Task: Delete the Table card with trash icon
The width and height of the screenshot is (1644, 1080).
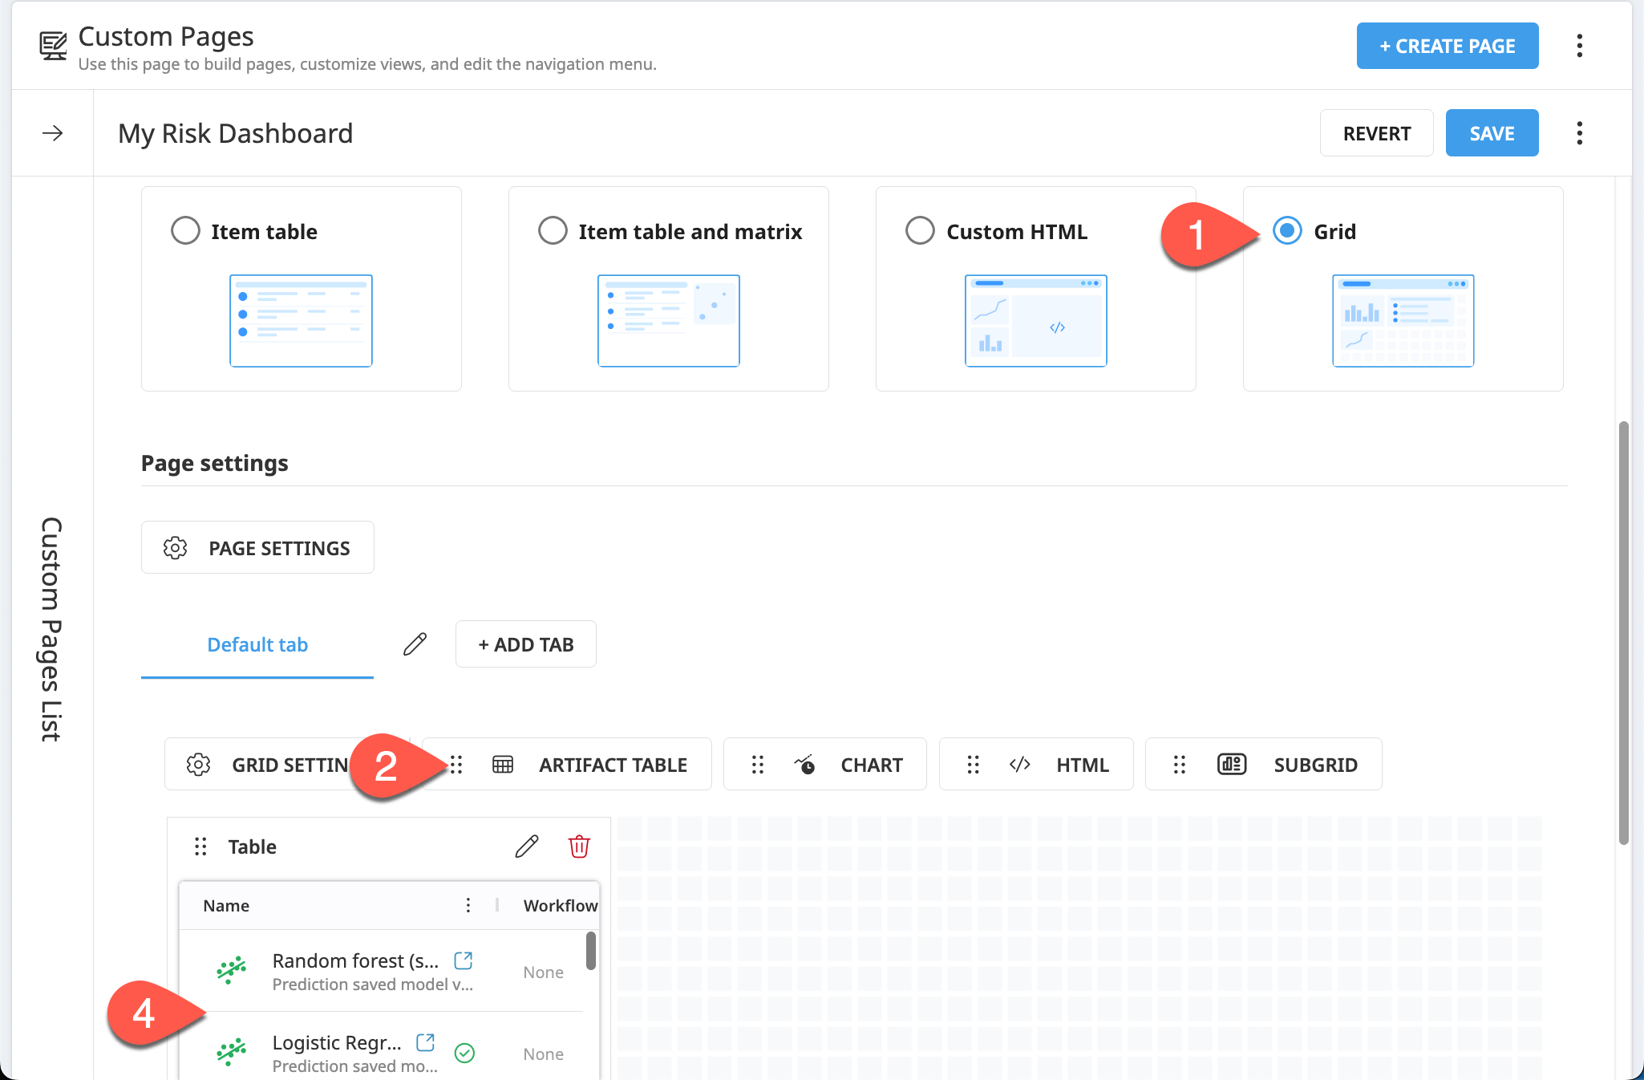Action: [x=579, y=847]
